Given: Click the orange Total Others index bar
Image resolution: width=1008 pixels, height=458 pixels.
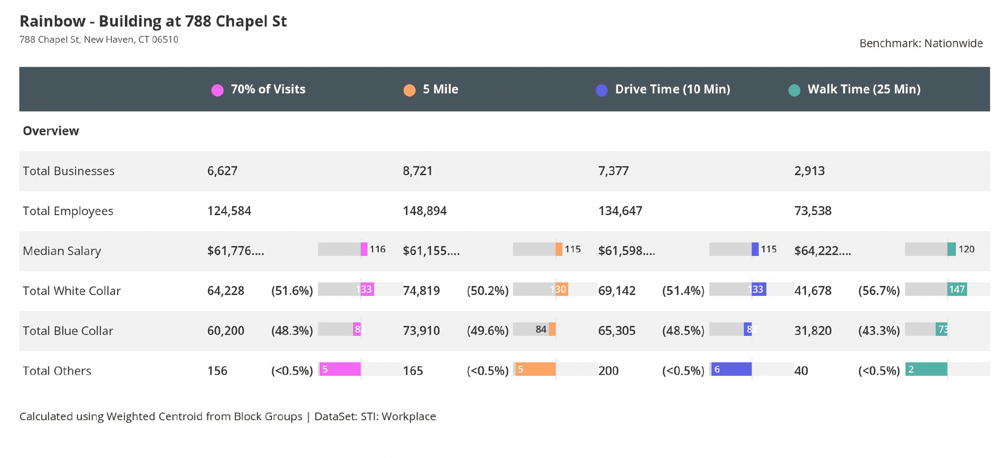Looking at the screenshot, I should [x=535, y=369].
